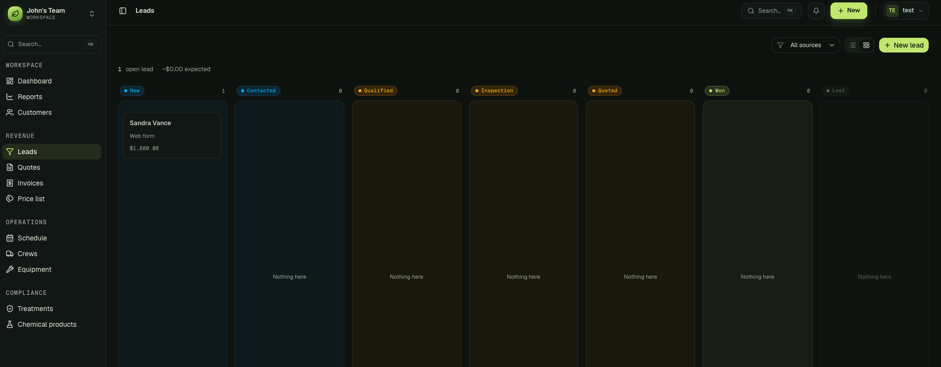941x367 pixels.
Task: Click the sidebar Search field
Action: (52, 44)
